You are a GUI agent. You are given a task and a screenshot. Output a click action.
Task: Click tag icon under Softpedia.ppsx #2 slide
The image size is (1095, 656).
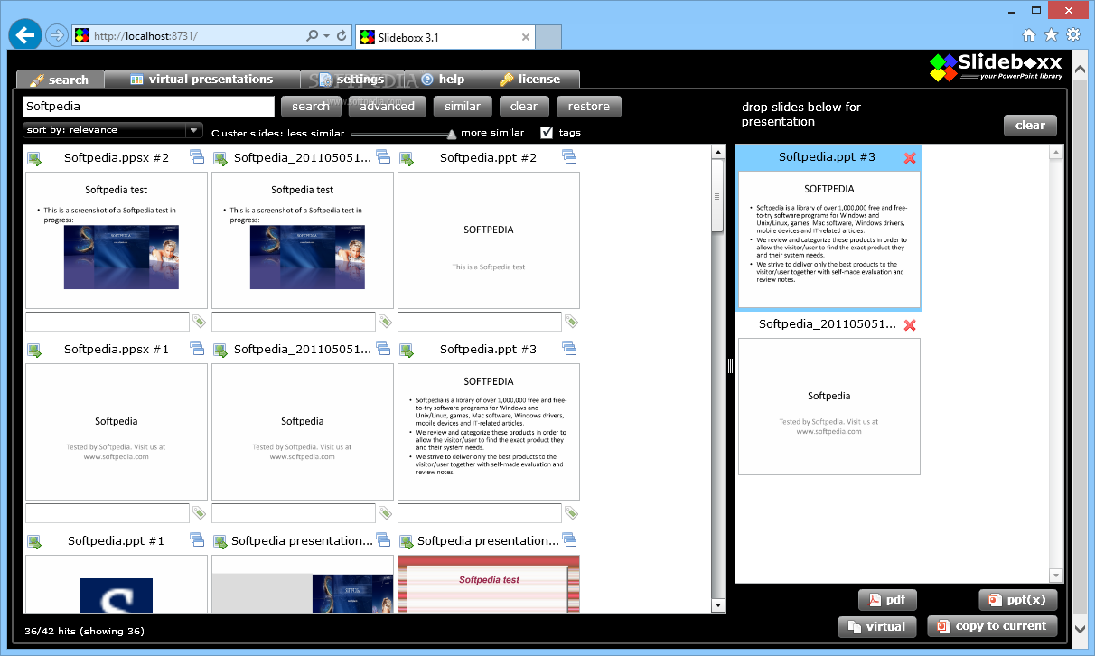199,322
